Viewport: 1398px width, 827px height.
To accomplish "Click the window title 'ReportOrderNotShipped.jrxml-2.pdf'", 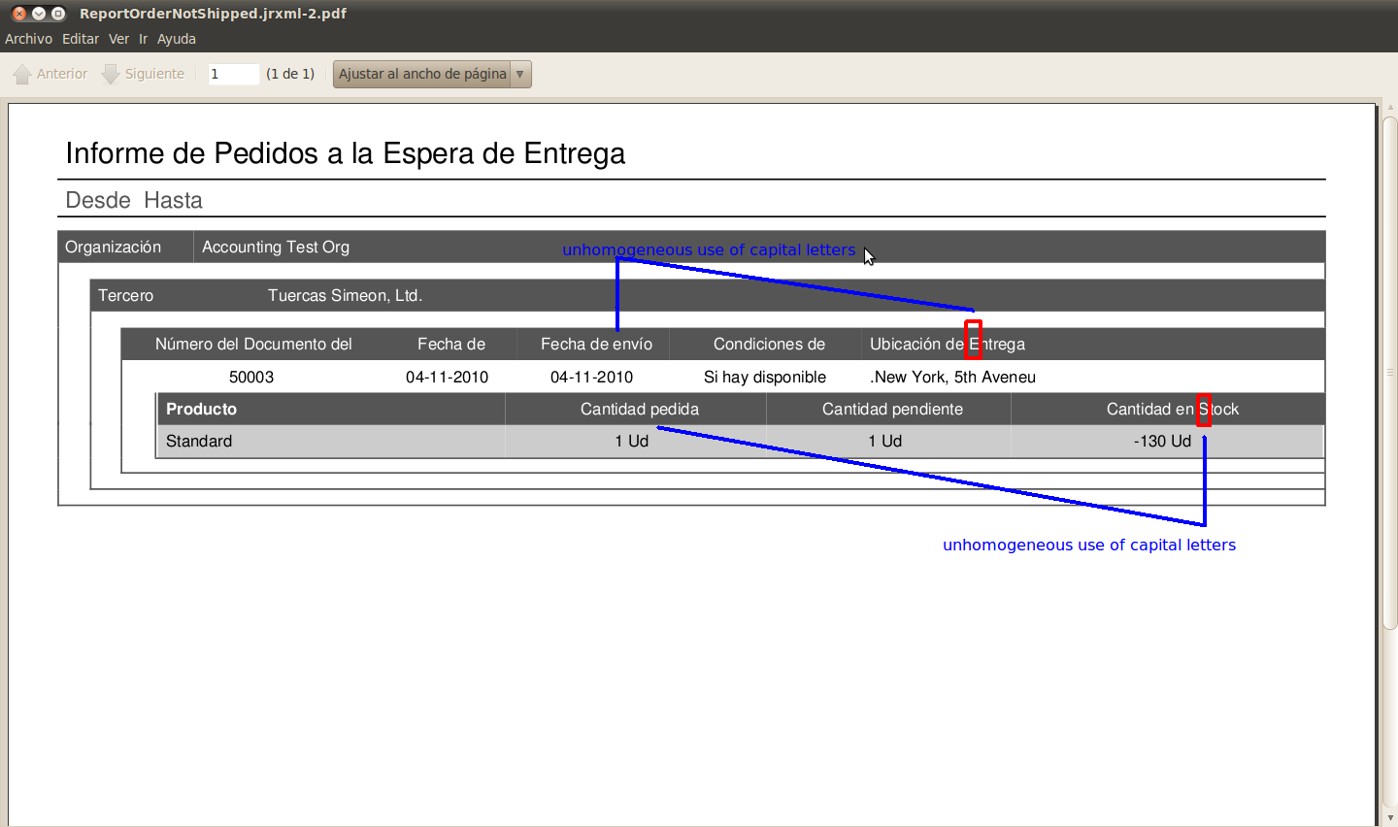I will pos(213,14).
